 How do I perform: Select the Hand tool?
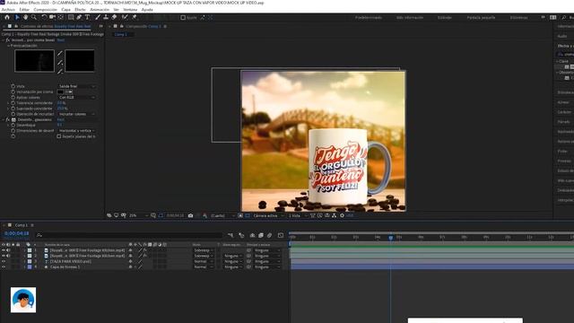tap(25, 17)
